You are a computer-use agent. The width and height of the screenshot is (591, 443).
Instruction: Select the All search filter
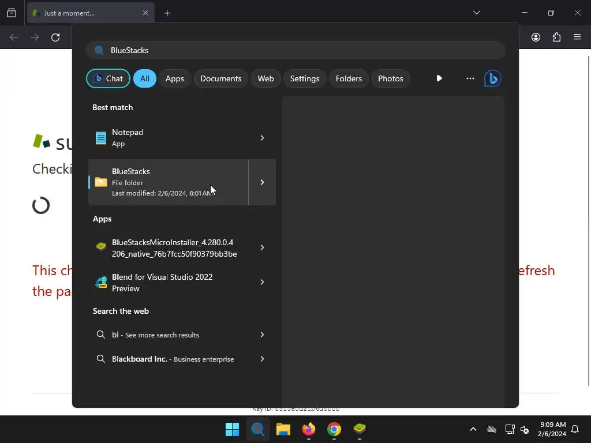(x=145, y=78)
